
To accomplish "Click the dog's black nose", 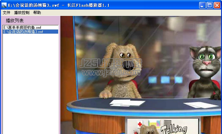I will tap(128, 66).
